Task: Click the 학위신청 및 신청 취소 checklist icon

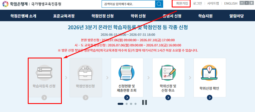Action: click(168, 73)
